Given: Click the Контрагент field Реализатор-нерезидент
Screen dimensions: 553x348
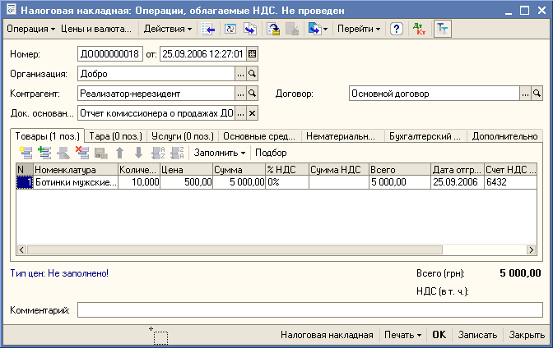Looking at the screenshot, I should [156, 94].
